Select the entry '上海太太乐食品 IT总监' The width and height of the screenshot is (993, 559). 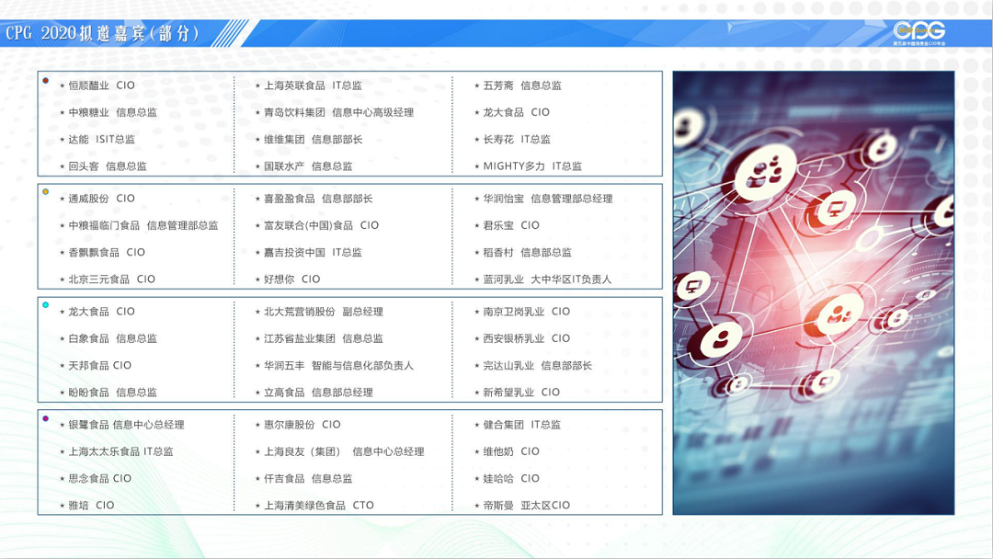pyautogui.click(x=120, y=452)
